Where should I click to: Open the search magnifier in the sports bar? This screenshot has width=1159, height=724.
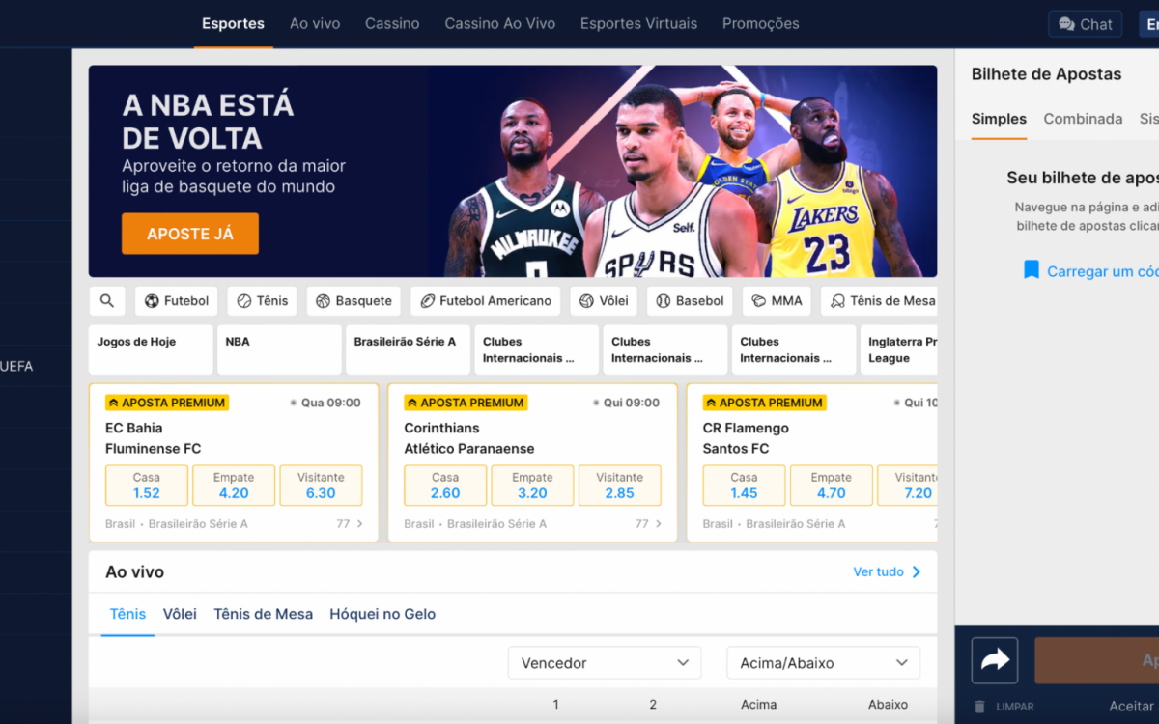click(x=107, y=300)
